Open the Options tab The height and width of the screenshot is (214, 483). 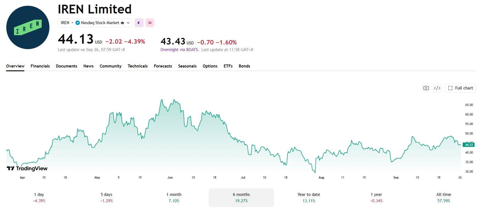tap(210, 66)
